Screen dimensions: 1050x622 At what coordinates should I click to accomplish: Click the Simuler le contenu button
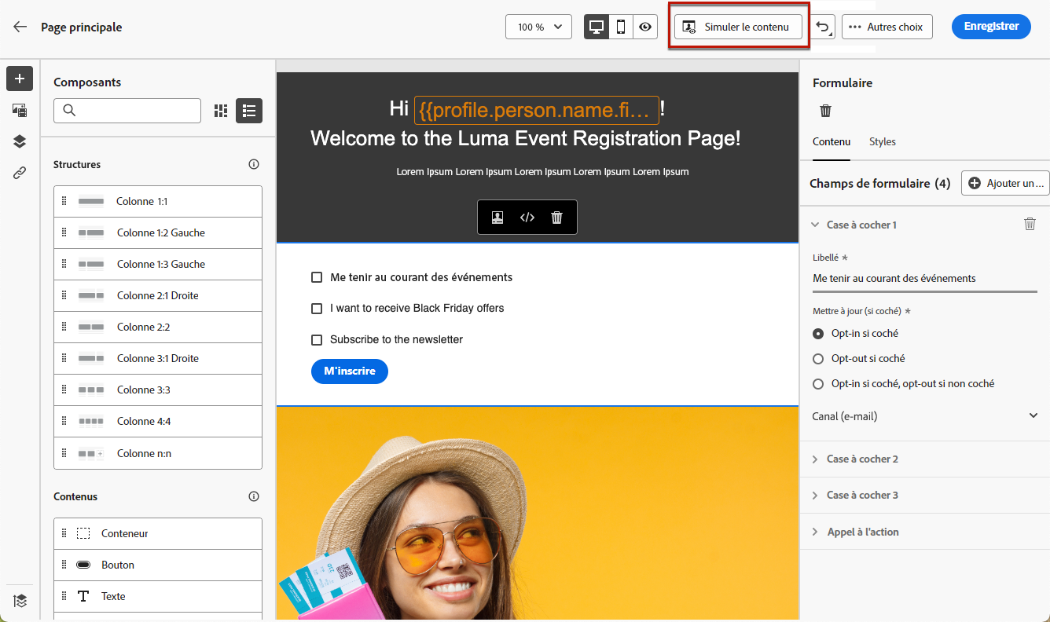coord(738,27)
